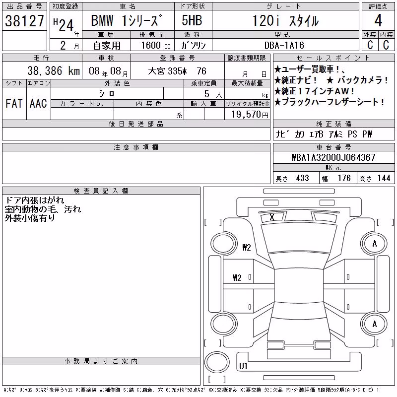Viewport: 397px width, 397px height.
Task: Click the exterior grade C under 外装
Action: point(370,45)
